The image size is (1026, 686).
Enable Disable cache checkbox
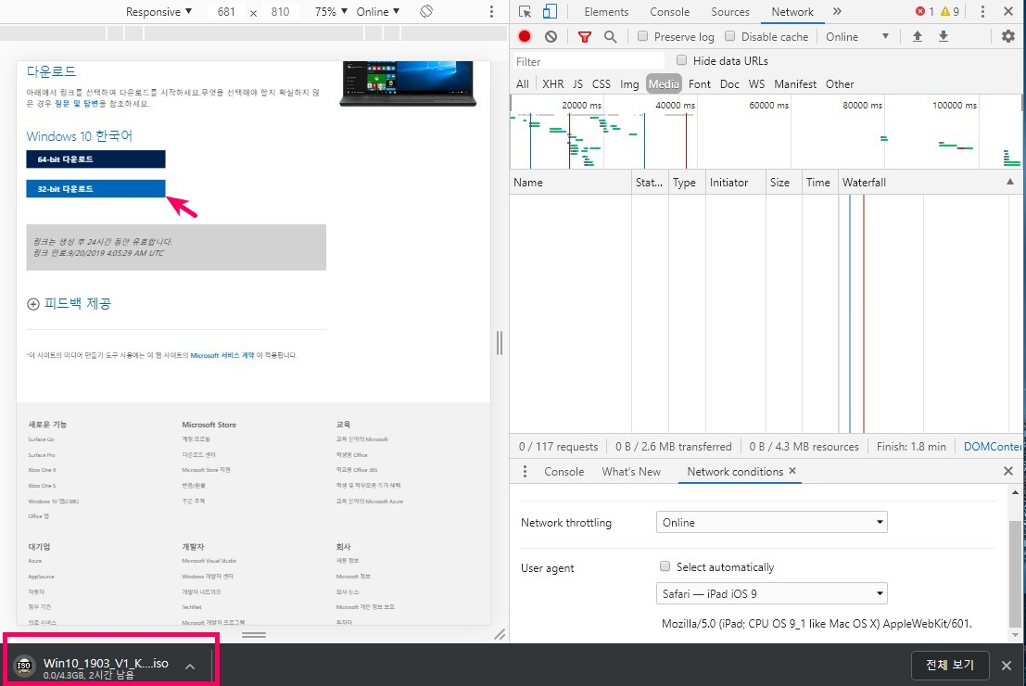(x=729, y=36)
